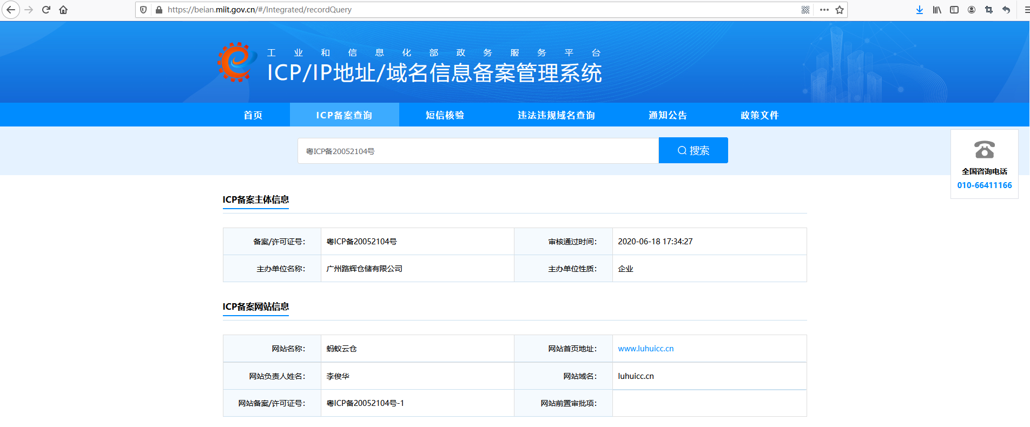View site security padlock info
The height and width of the screenshot is (427, 1030).
159,10
